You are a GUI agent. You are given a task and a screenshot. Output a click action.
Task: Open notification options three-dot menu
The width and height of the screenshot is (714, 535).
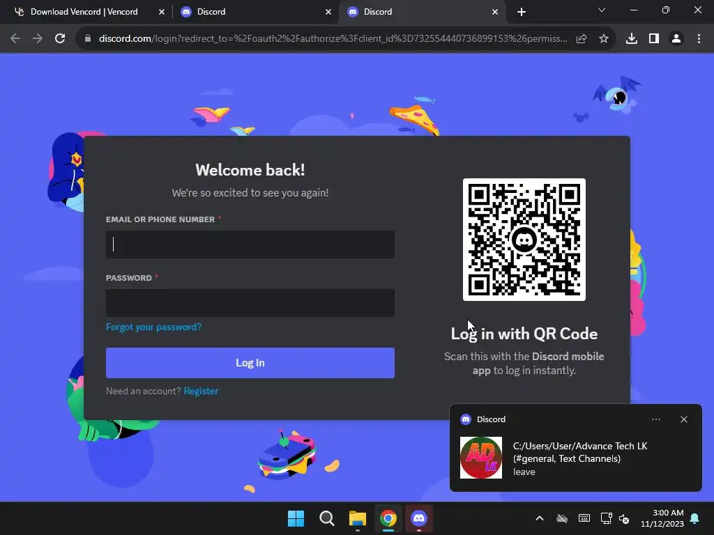(656, 419)
